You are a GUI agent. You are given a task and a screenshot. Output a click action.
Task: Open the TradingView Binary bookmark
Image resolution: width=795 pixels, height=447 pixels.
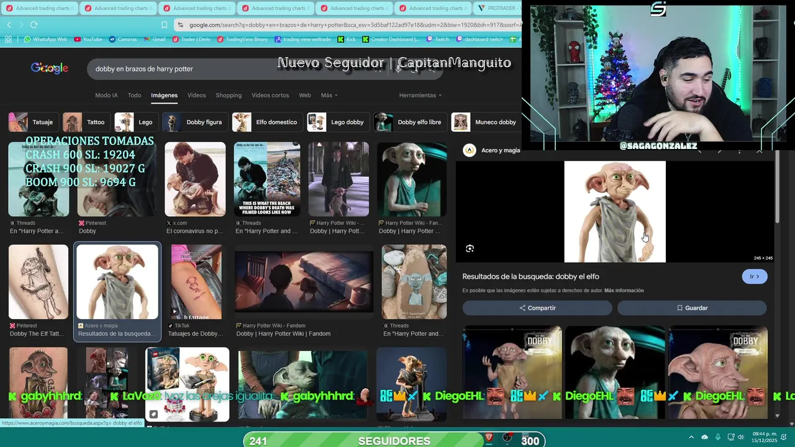point(243,39)
